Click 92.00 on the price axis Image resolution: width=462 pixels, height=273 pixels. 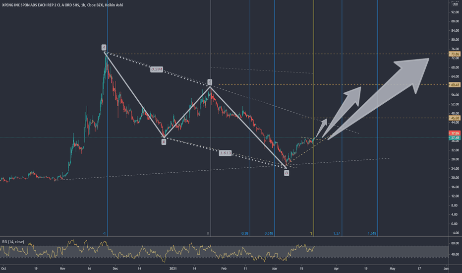[x=455, y=12]
